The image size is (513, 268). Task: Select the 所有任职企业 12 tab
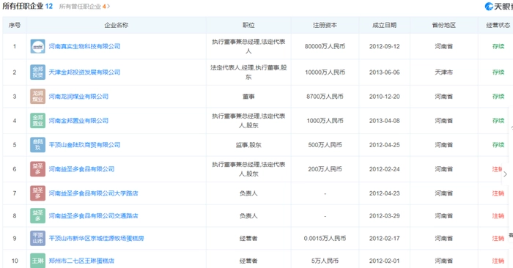pyautogui.click(x=28, y=6)
